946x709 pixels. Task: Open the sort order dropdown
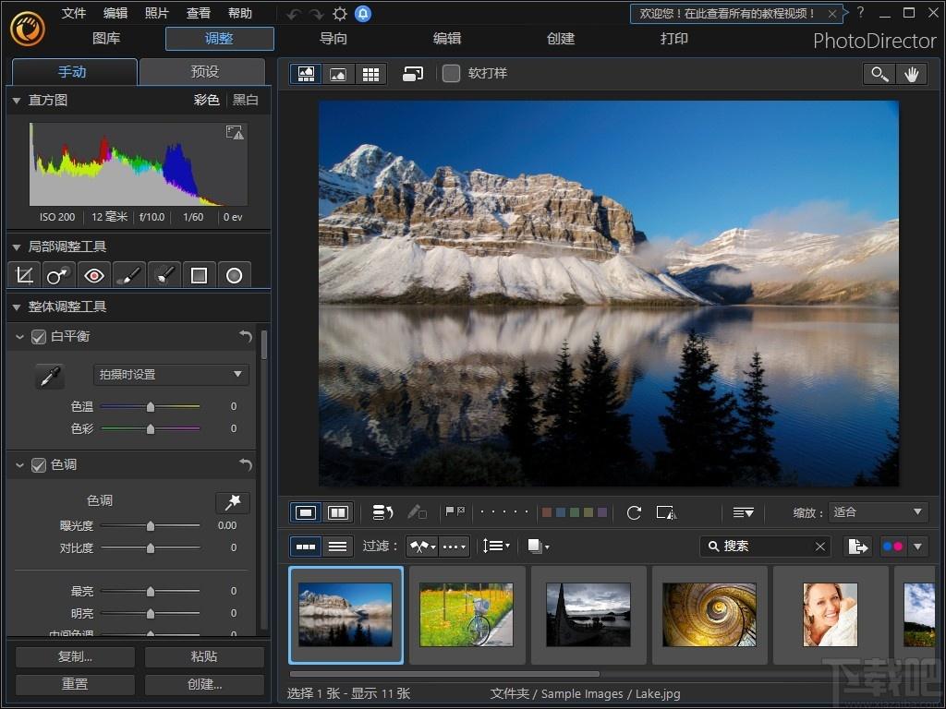(x=496, y=547)
